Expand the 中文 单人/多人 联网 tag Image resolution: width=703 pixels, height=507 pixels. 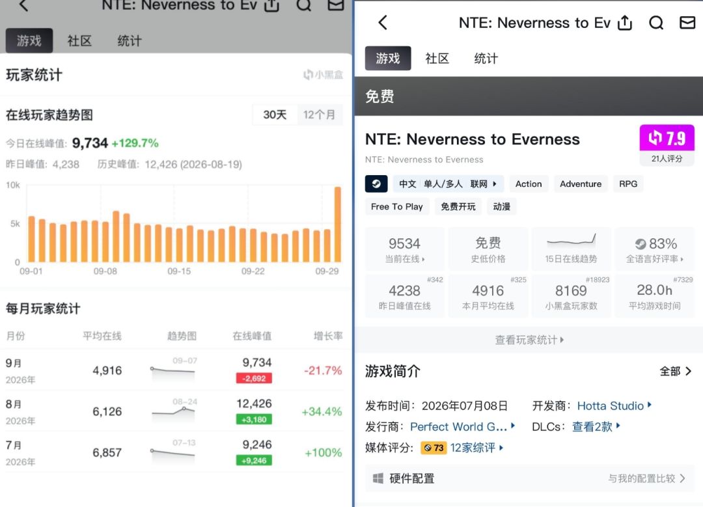tap(448, 184)
